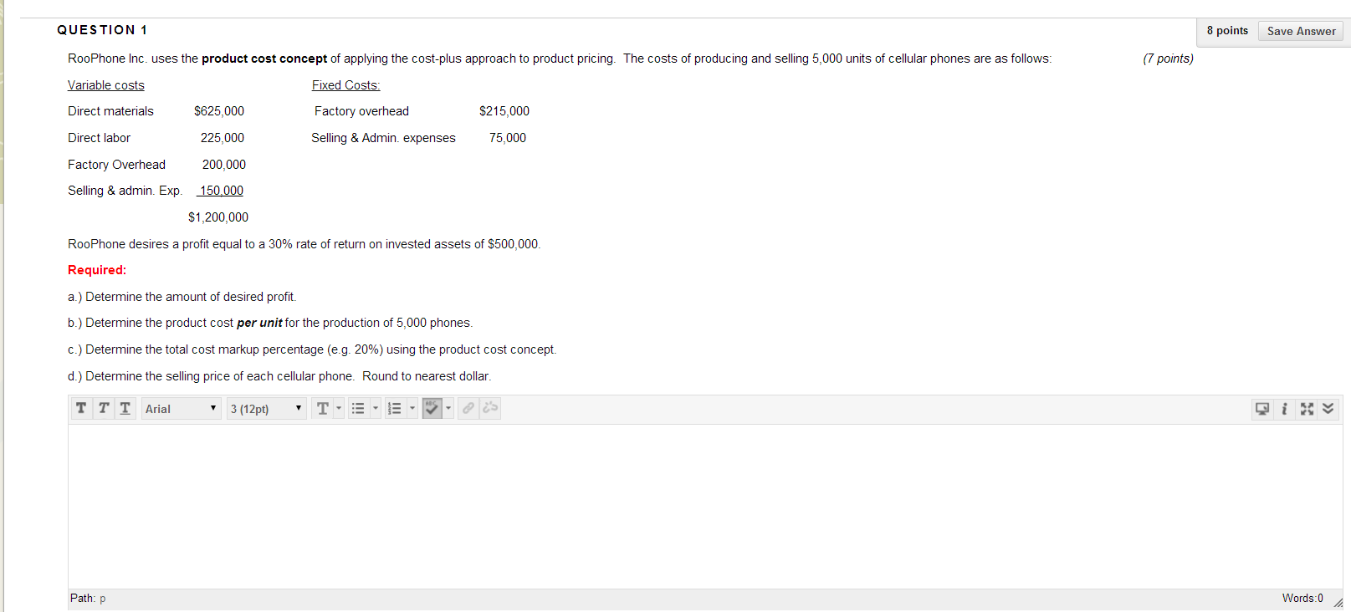This screenshot has height=612, width=1351.
Task: Show accessibility information for the editor
Action: click(x=1285, y=408)
